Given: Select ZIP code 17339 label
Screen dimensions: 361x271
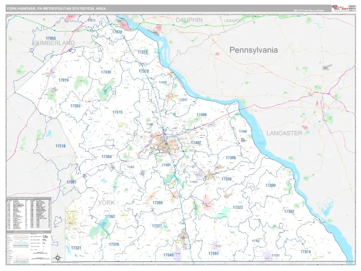Looking at the screenshot, I should [106, 72].
